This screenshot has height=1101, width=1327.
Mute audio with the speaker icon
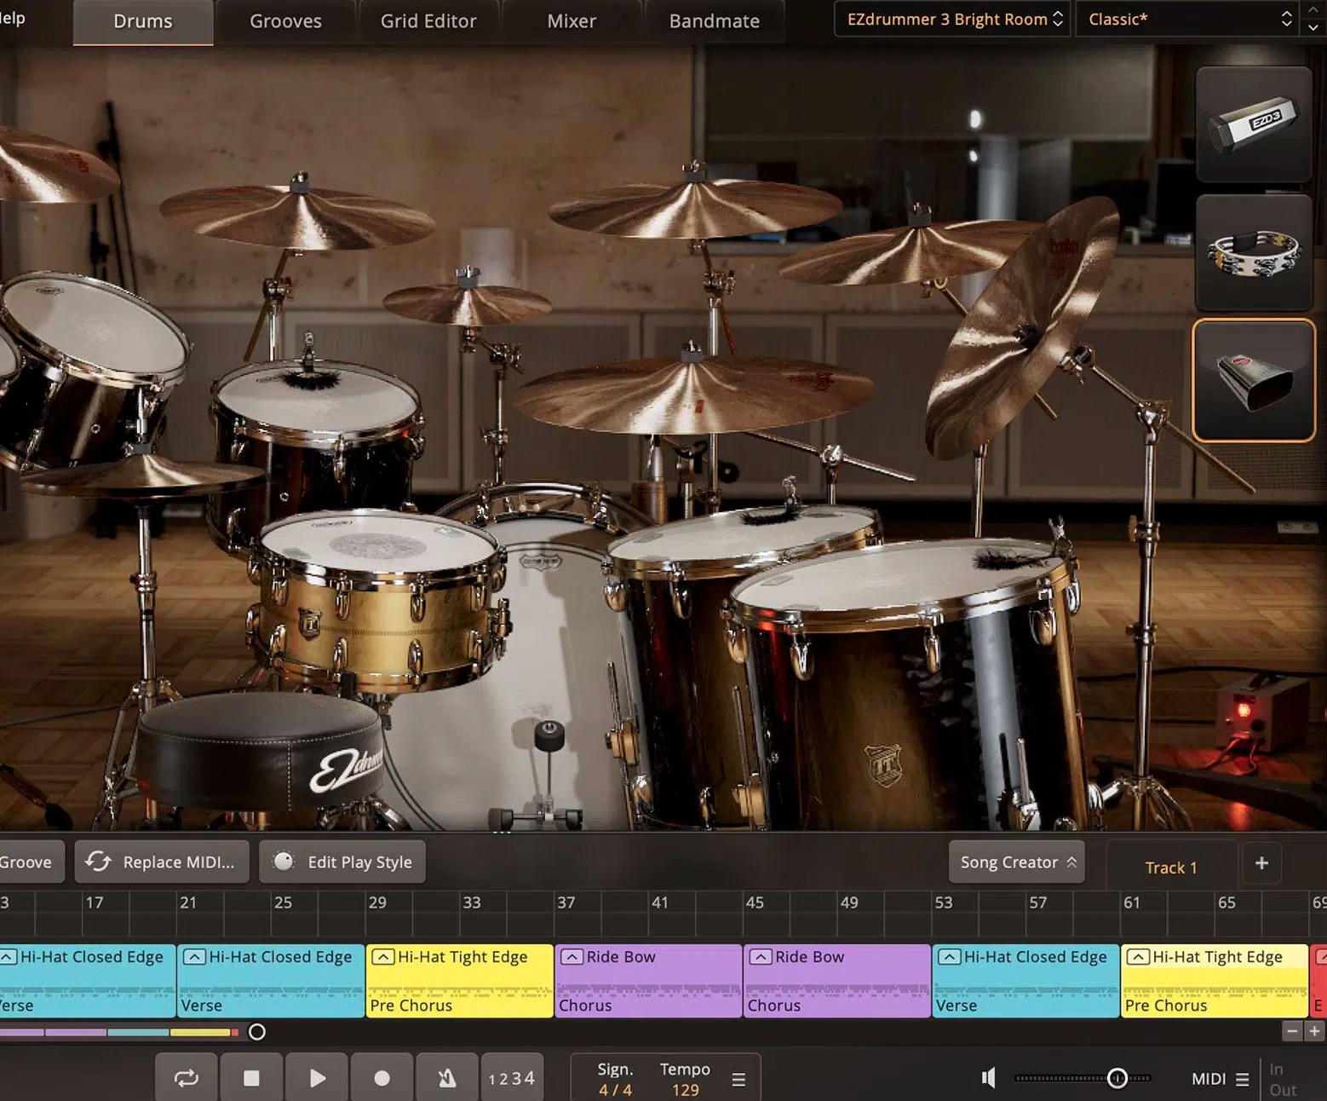pos(988,1077)
